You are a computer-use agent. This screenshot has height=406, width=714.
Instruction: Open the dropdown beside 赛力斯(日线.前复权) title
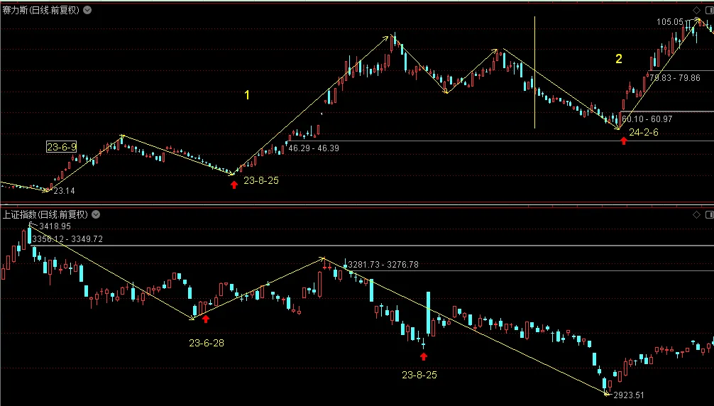[87, 10]
